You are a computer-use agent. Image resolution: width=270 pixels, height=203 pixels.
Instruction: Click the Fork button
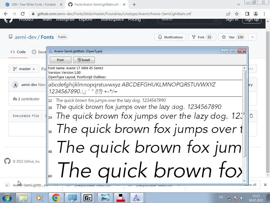click(x=202, y=37)
